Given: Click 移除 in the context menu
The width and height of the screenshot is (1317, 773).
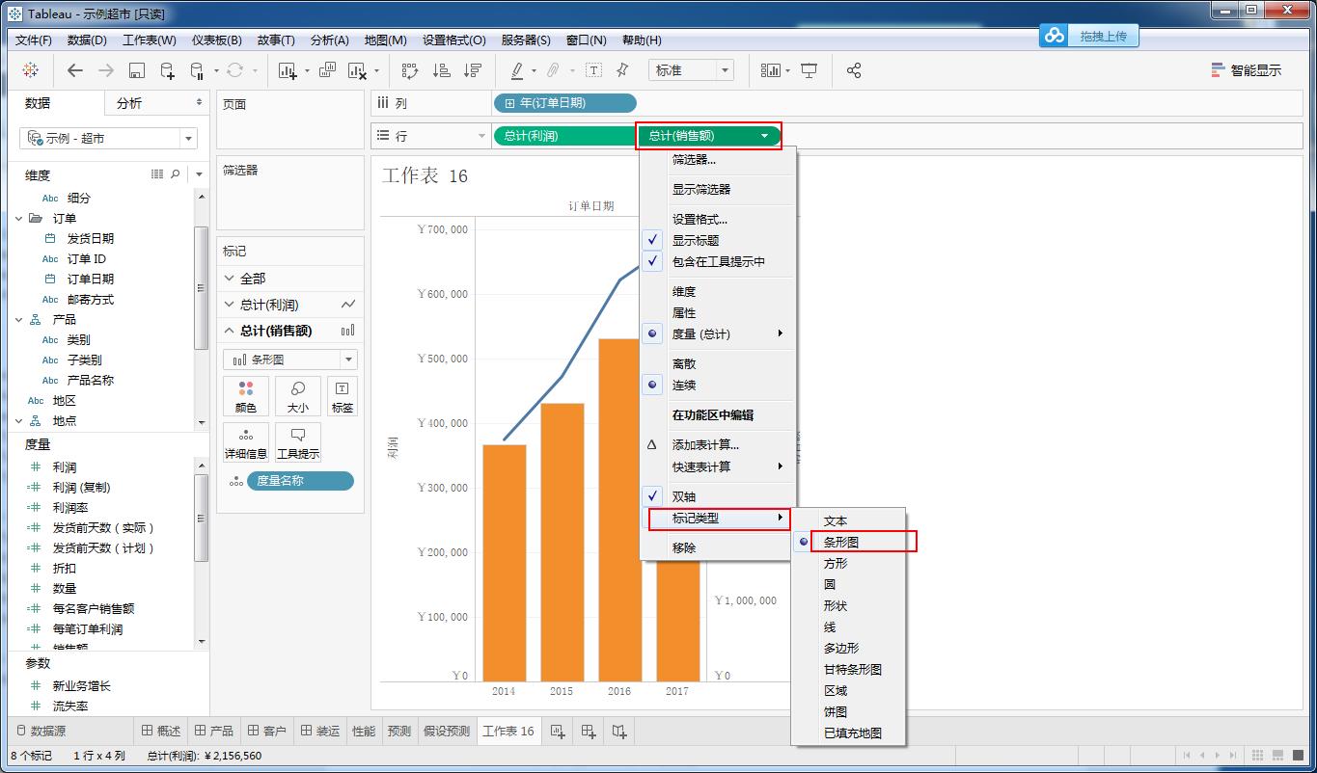Looking at the screenshot, I should [x=718, y=548].
